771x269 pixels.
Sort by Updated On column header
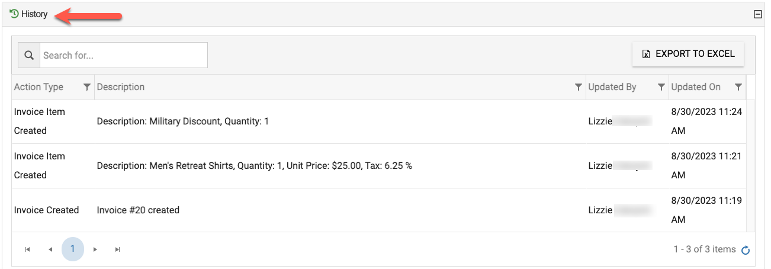coord(696,87)
